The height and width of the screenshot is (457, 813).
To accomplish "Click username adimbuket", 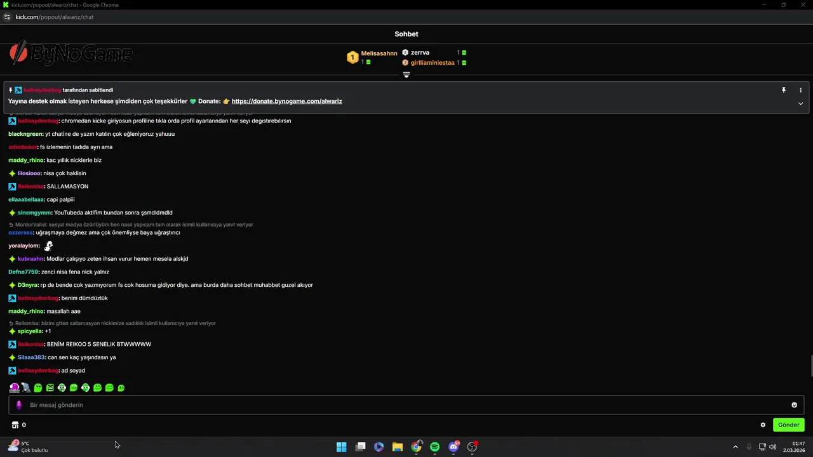I will [23, 147].
